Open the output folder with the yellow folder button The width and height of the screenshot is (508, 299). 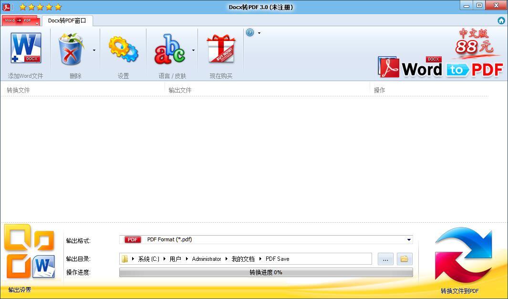(x=404, y=259)
